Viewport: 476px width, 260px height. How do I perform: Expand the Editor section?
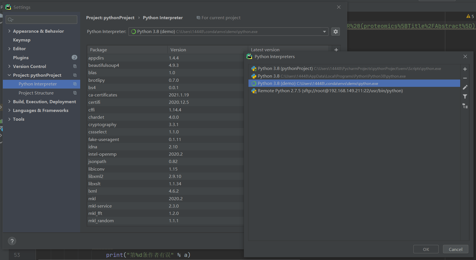point(9,49)
